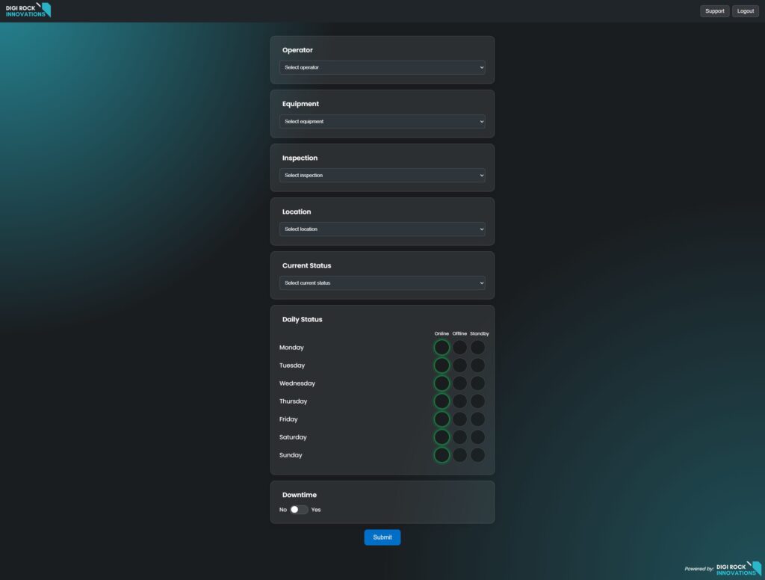Screen dimensions: 765x580
Task: Open the Select current status dropdown
Action: click(x=382, y=283)
